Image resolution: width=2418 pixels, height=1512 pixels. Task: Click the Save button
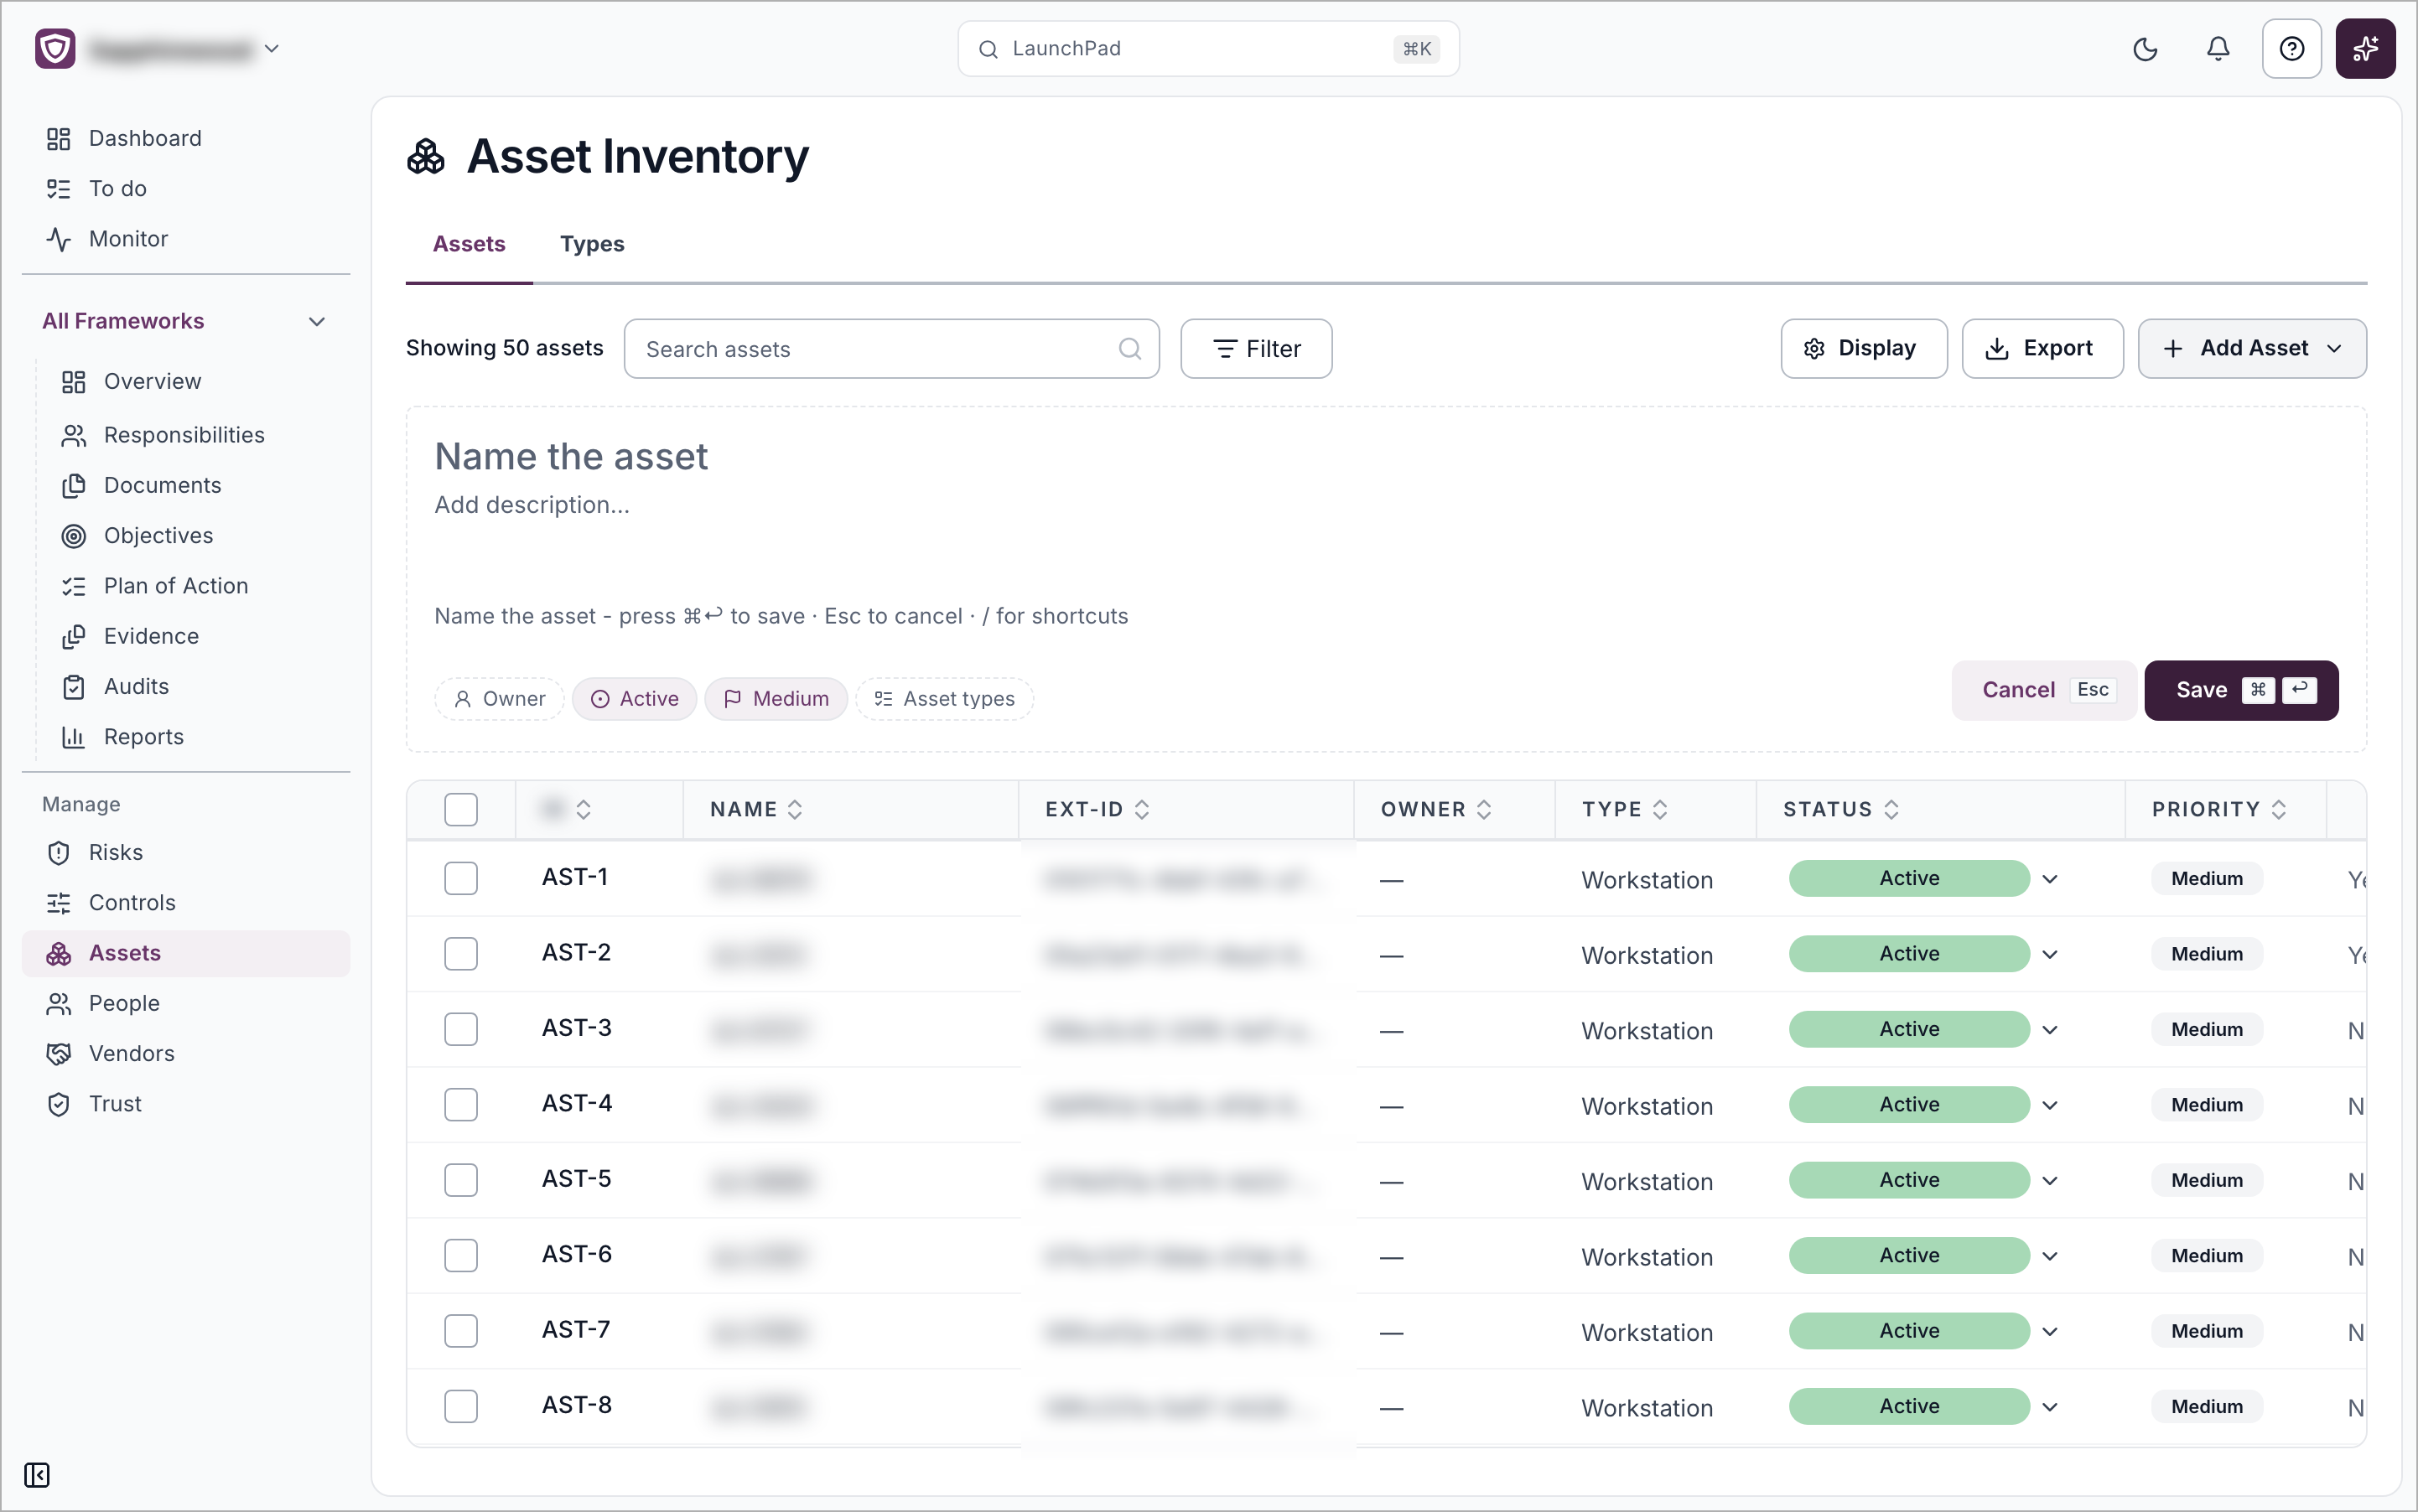coord(2241,690)
